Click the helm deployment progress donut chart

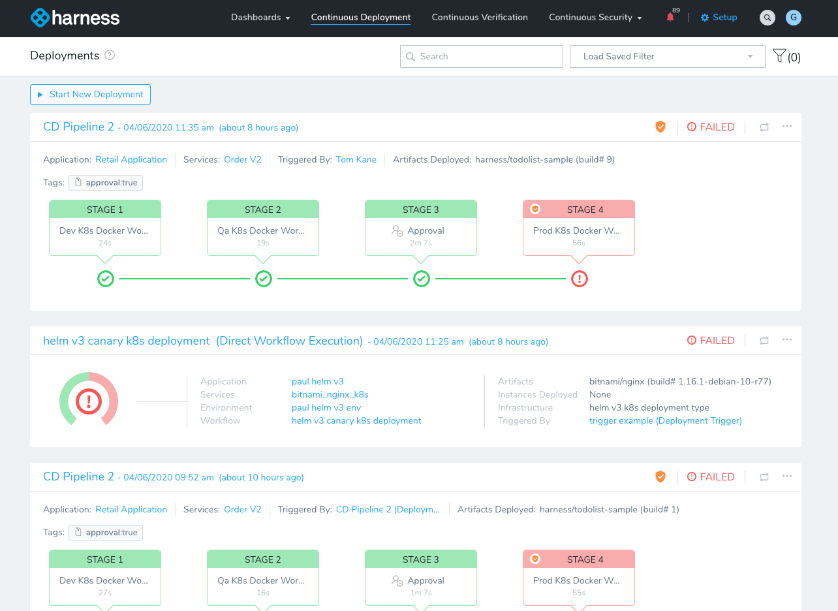pyautogui.click(x=89, y=401)
